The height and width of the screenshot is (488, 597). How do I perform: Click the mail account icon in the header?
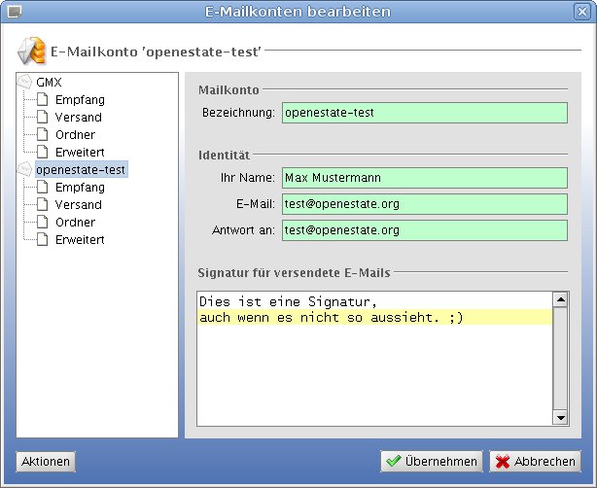pos(31,50)
